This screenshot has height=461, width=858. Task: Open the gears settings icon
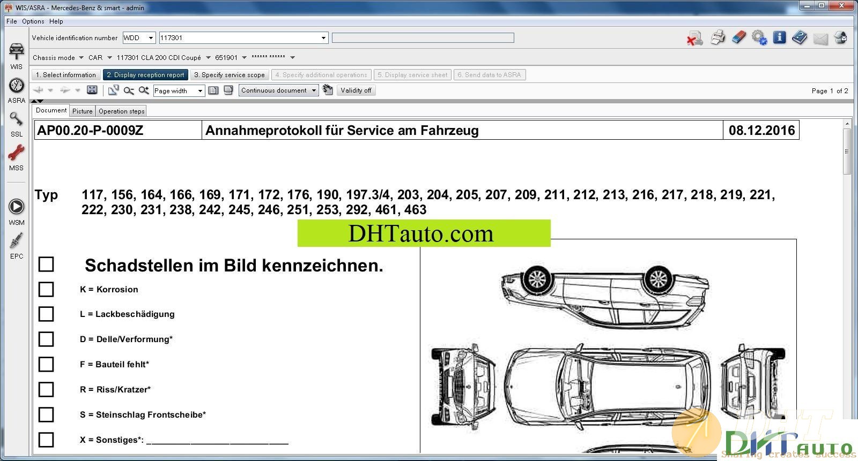tap(759, 37)
